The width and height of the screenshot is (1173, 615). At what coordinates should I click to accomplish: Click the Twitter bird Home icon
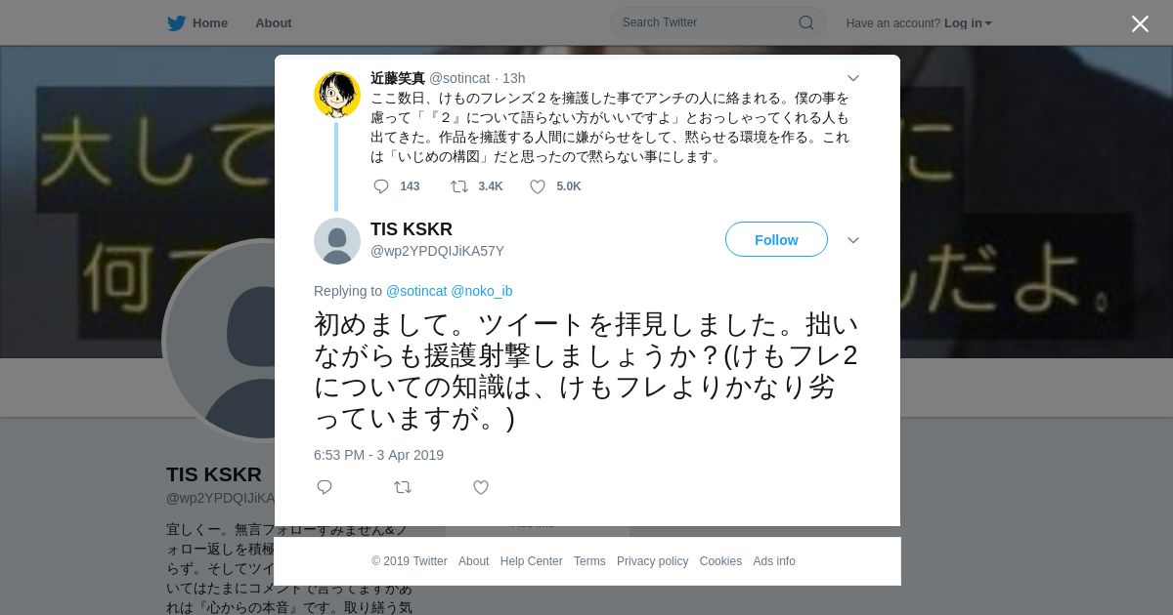176,23
